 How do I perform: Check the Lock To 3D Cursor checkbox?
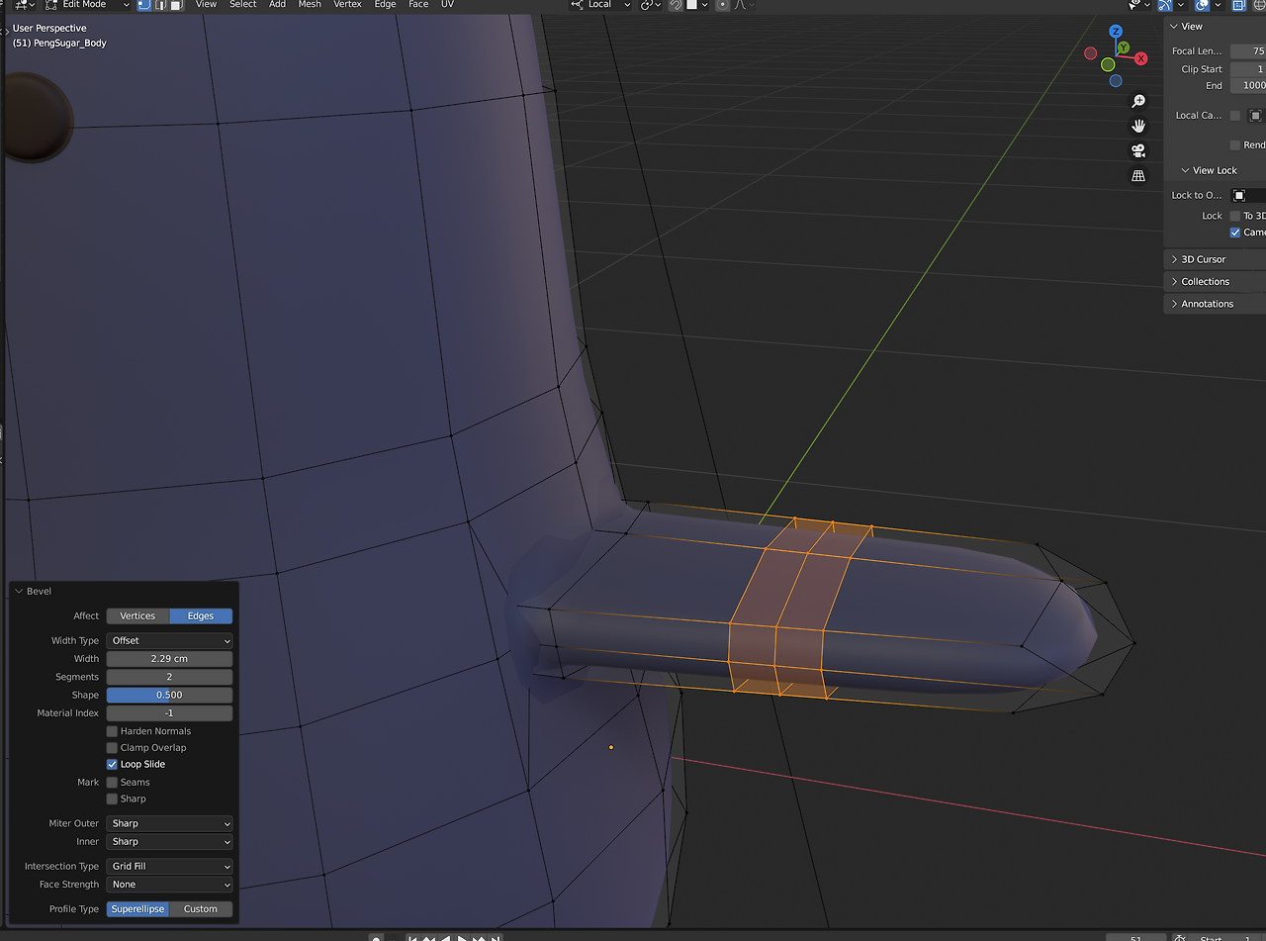click(1235, 216)
